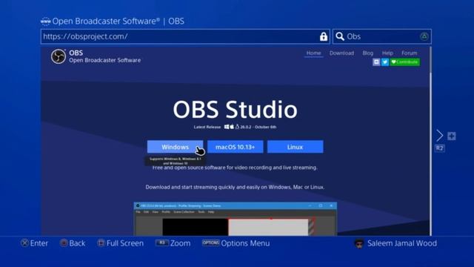Open the Forum nav item
Screen dimensions: 474x267
pyautogui.click(x=410, y=53)
